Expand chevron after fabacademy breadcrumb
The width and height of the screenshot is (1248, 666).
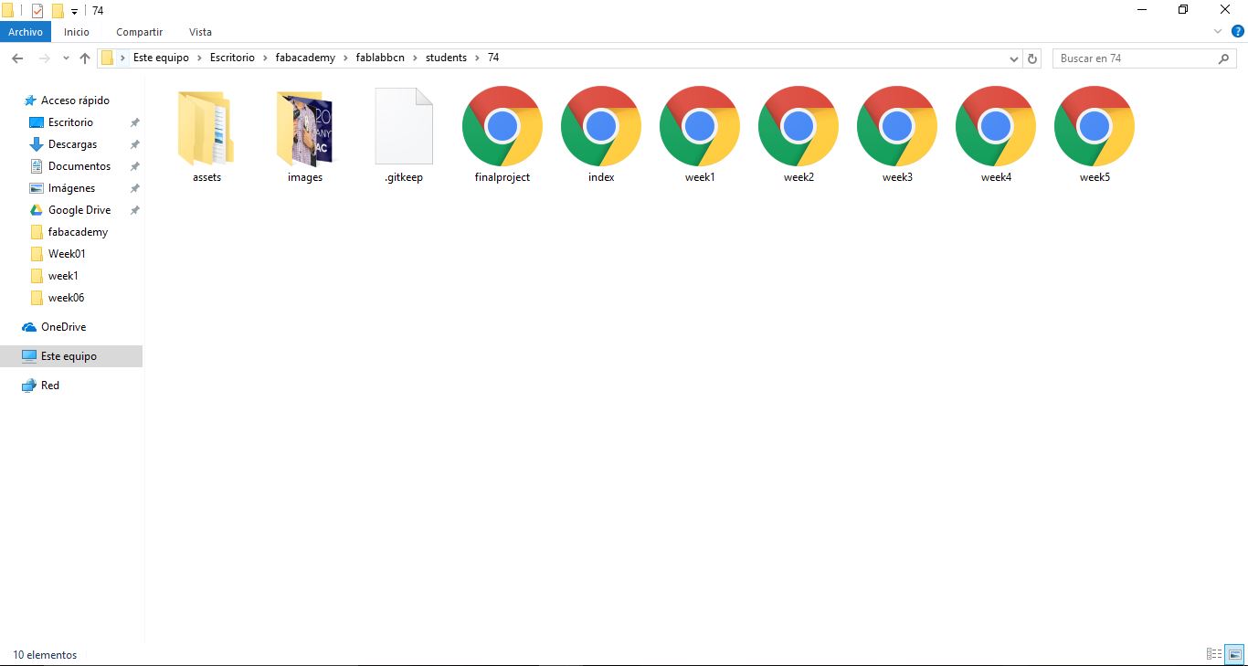tap(345, 58)
